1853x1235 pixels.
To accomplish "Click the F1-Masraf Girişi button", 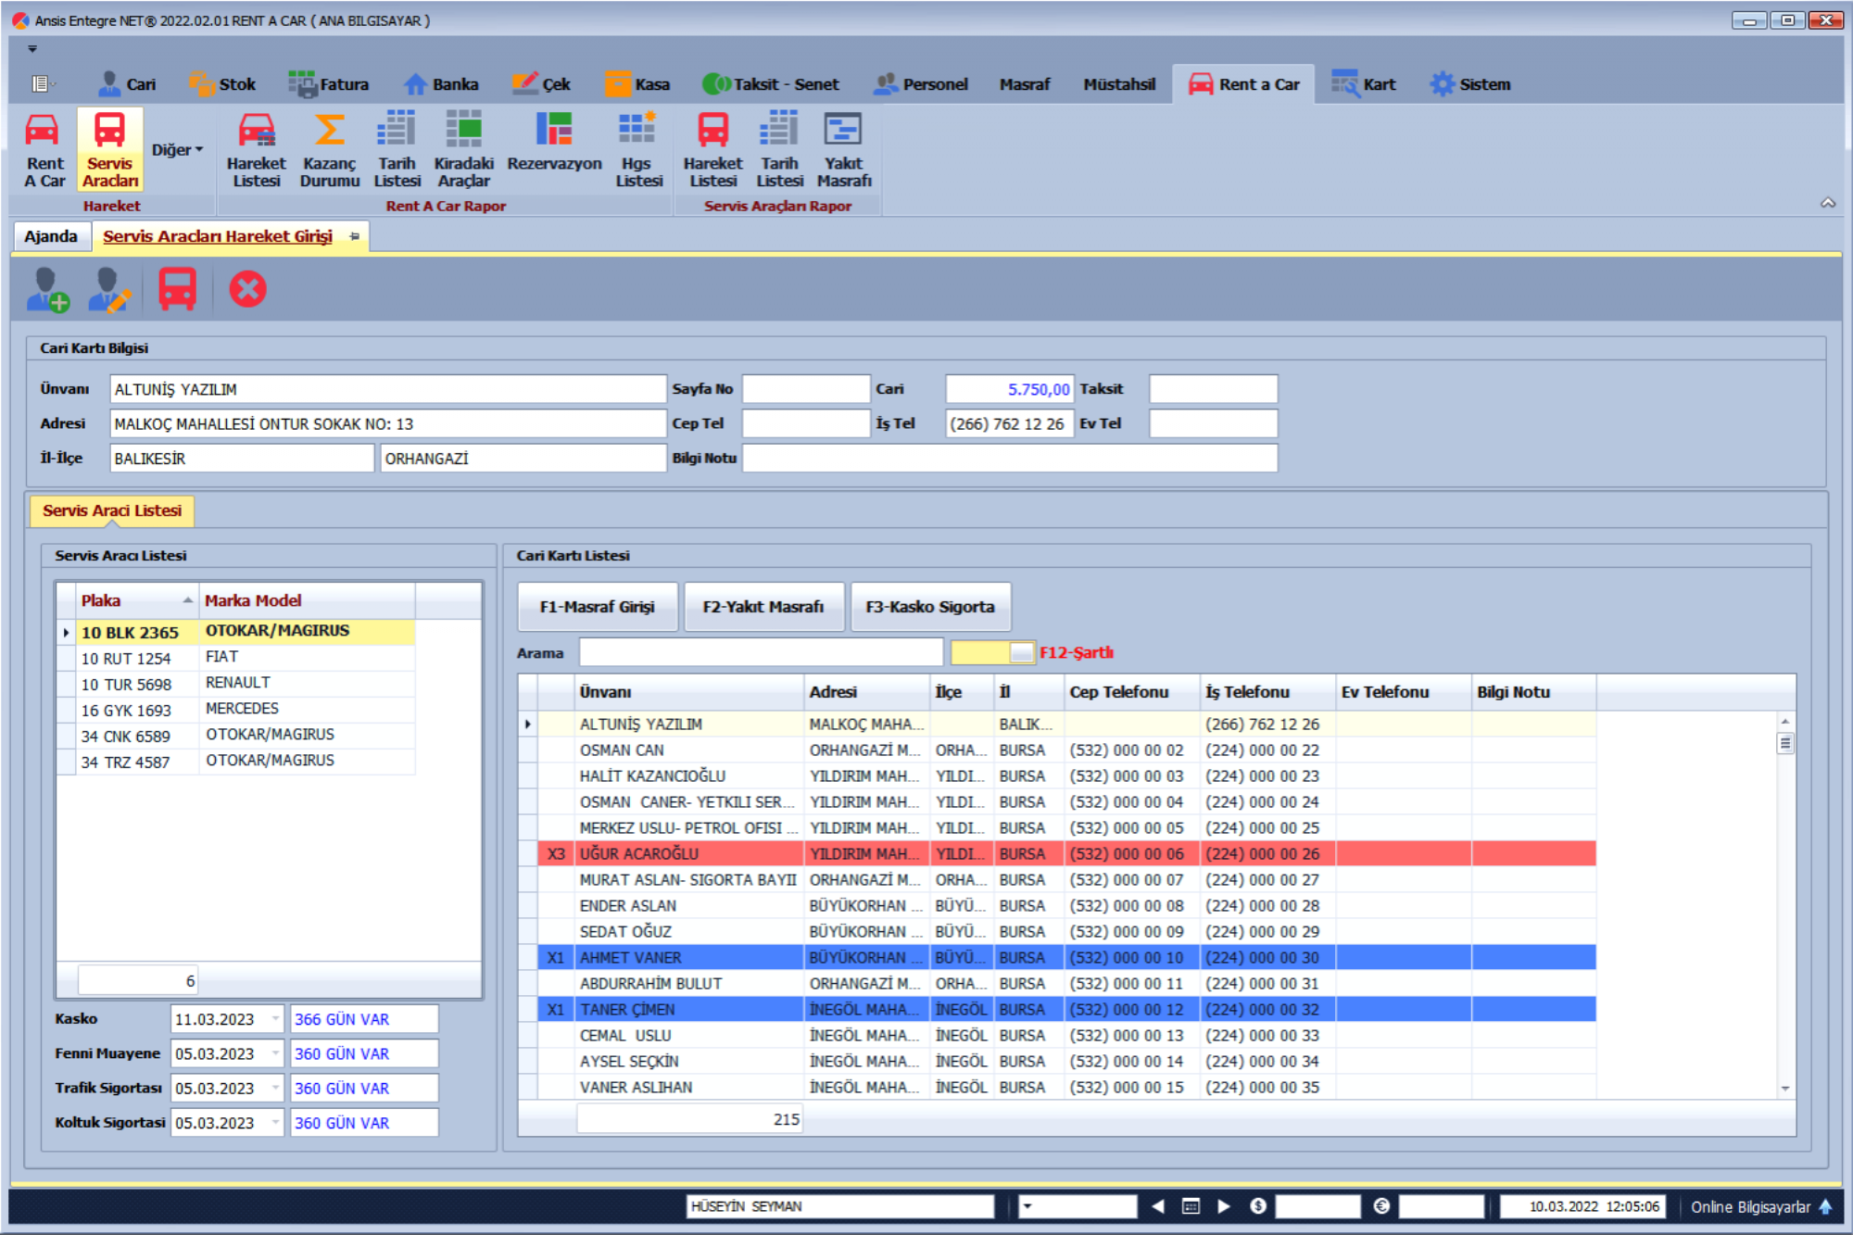I will point(597,607).
